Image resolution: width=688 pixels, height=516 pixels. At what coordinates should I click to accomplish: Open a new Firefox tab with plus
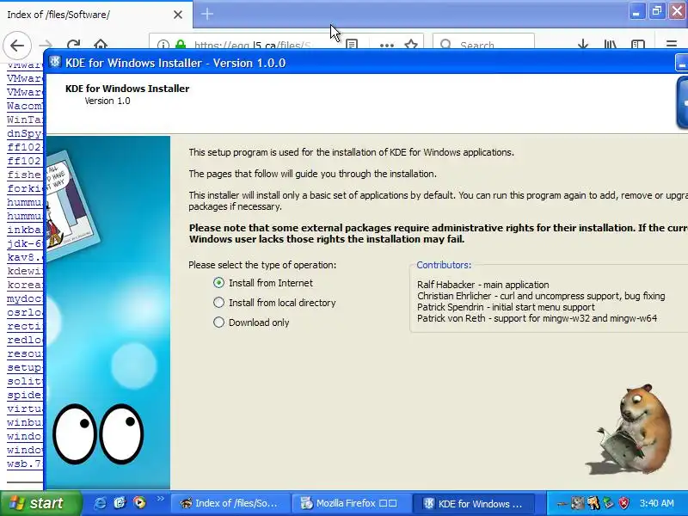click(x=207, y=14)
